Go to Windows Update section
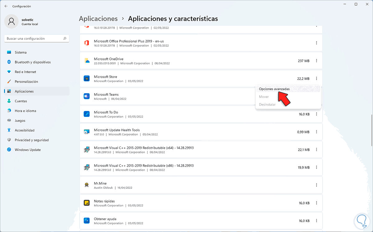The width and height of the screenshot is (373, 232). [x=27, y=150]
